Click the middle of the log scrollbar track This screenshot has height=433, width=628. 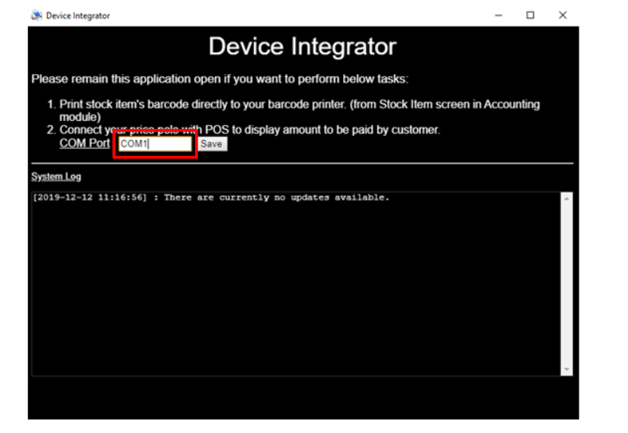click(x=567, y=284)
